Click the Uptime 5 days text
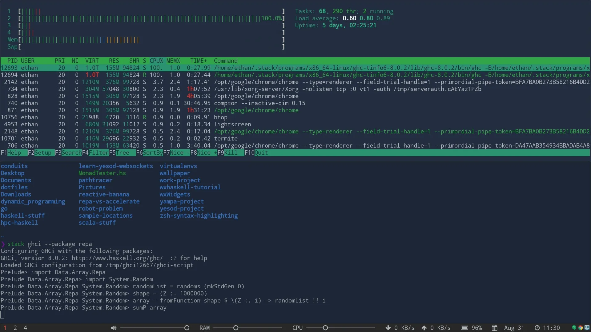 pos(336,25)
